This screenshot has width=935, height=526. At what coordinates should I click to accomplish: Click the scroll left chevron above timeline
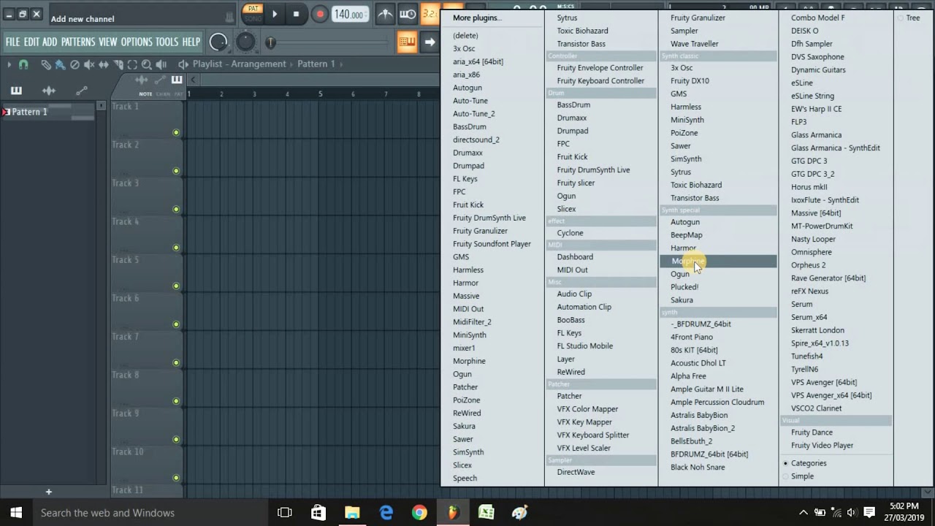193,80
